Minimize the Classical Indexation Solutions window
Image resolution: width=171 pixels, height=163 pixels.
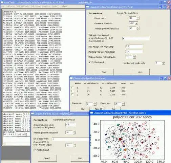coord(161,78)
